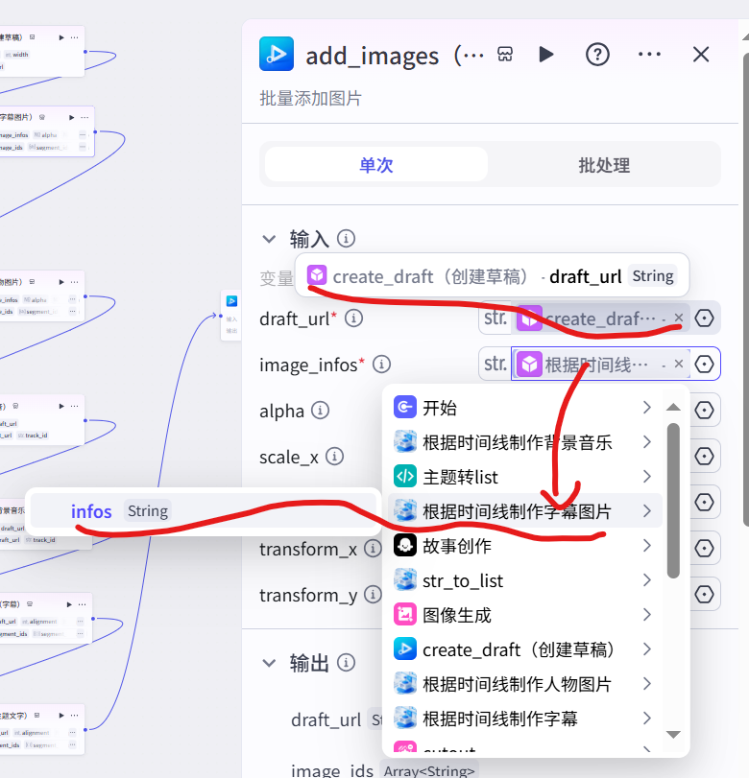Open variable selector hexagon for image_infos
This screenshot has width=749, height=778.
coord(704,365)
